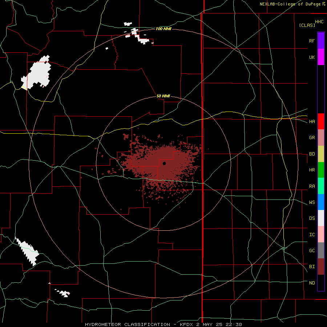
Task: Click the GR legend label
Action: point(312,138)
